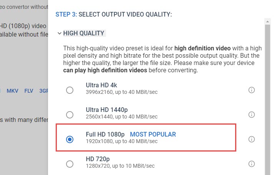
Task: Click the HIGH QUALITY heading text
Action: (84, 33)
